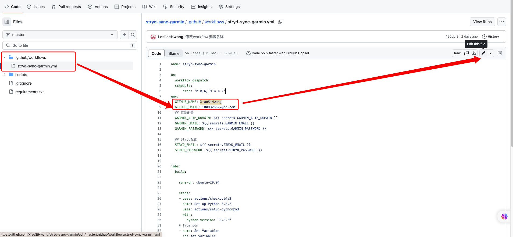Open the edit options dropdown caret
The width and height of the screenshot is (513, 237).
(490, 53)
